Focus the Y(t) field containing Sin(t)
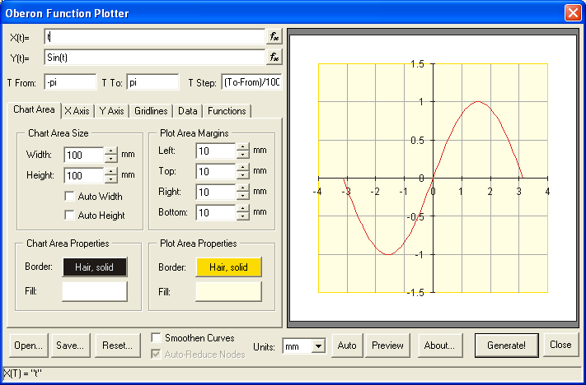Image resolution: width=586 pixels, height=385 pixels. click(x=155, y=58)
